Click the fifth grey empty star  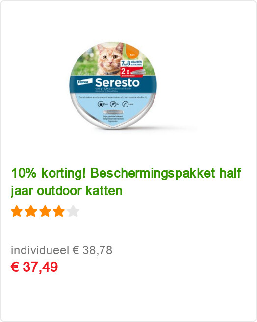(73, 211)
